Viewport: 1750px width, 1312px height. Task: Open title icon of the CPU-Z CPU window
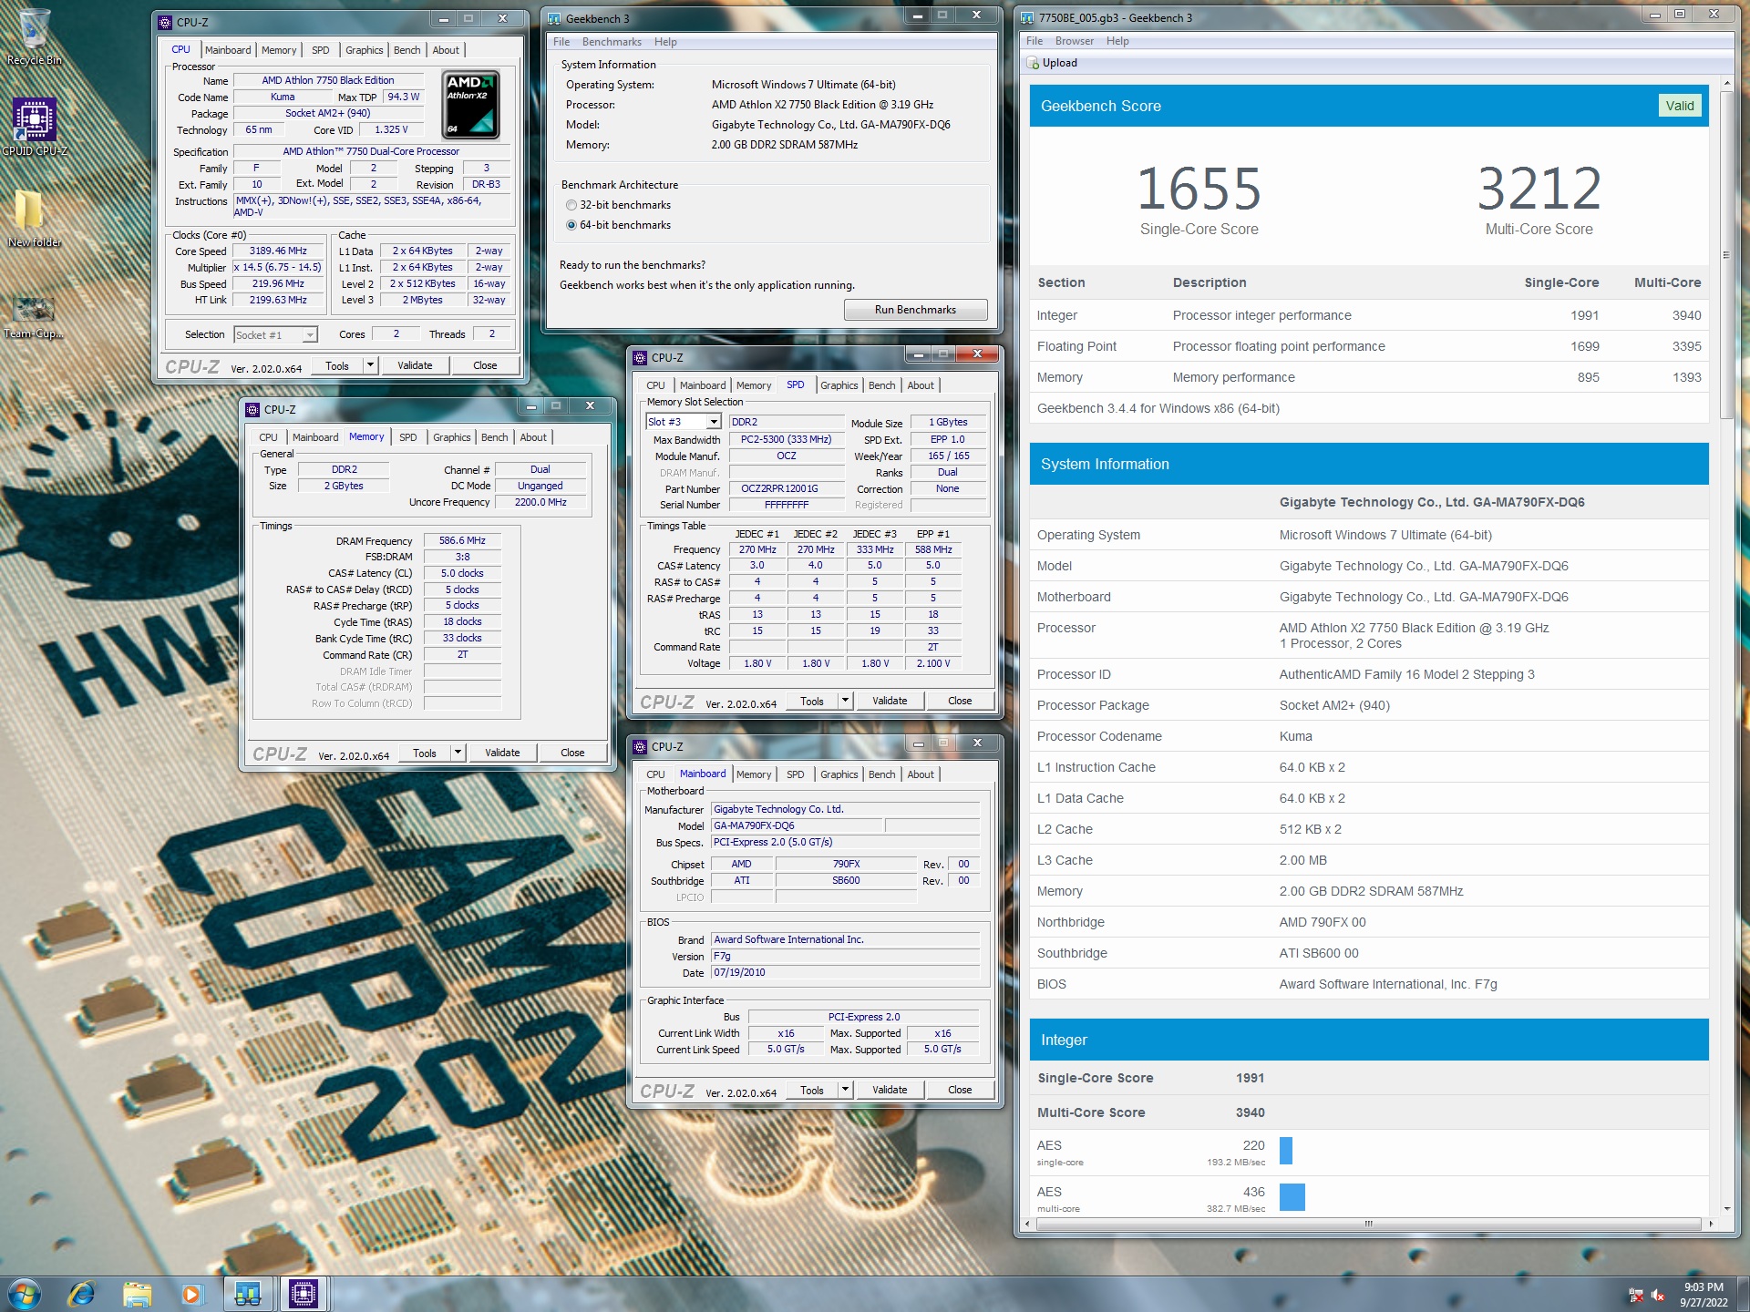coord(165,22)
